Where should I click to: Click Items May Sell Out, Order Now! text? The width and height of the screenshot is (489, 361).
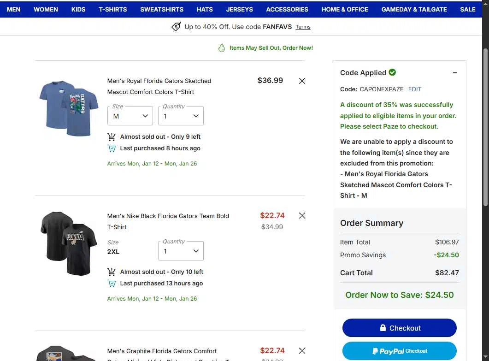[271, 48]
